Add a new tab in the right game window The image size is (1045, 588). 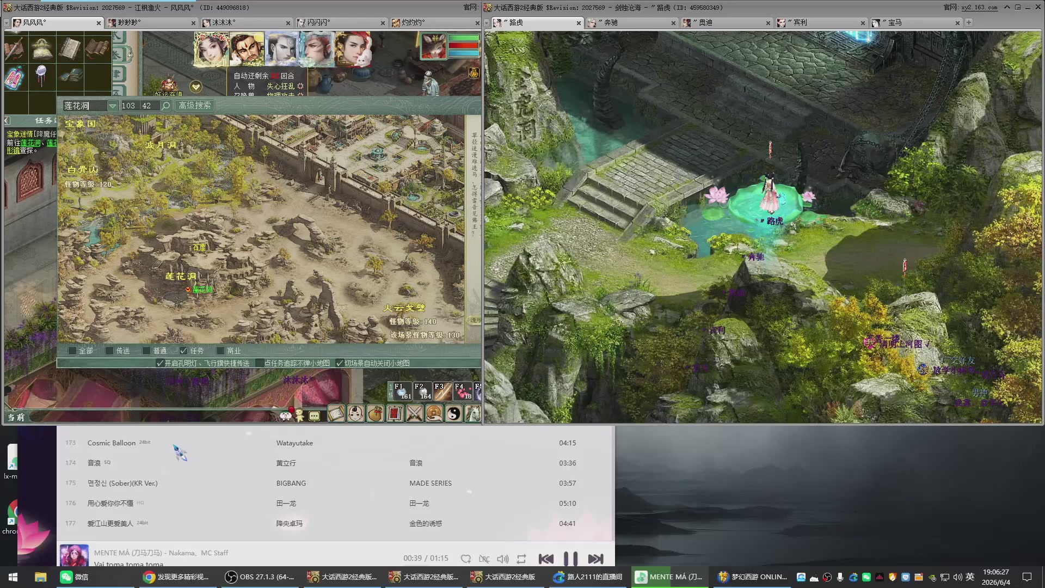pyautogui.click(x=969, y=22)
